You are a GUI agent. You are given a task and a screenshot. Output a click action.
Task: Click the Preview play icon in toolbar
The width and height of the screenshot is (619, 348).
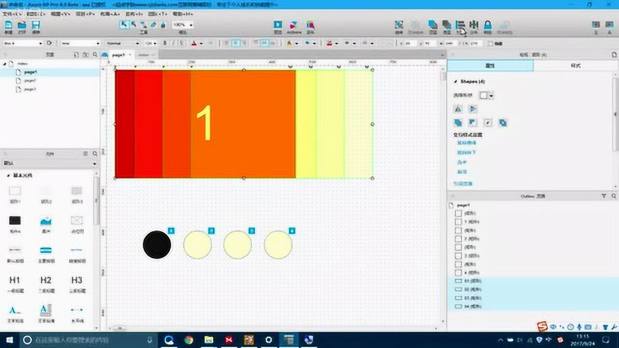(278, 25)
